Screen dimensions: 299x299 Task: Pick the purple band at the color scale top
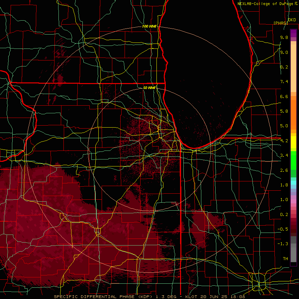[293, 33]
